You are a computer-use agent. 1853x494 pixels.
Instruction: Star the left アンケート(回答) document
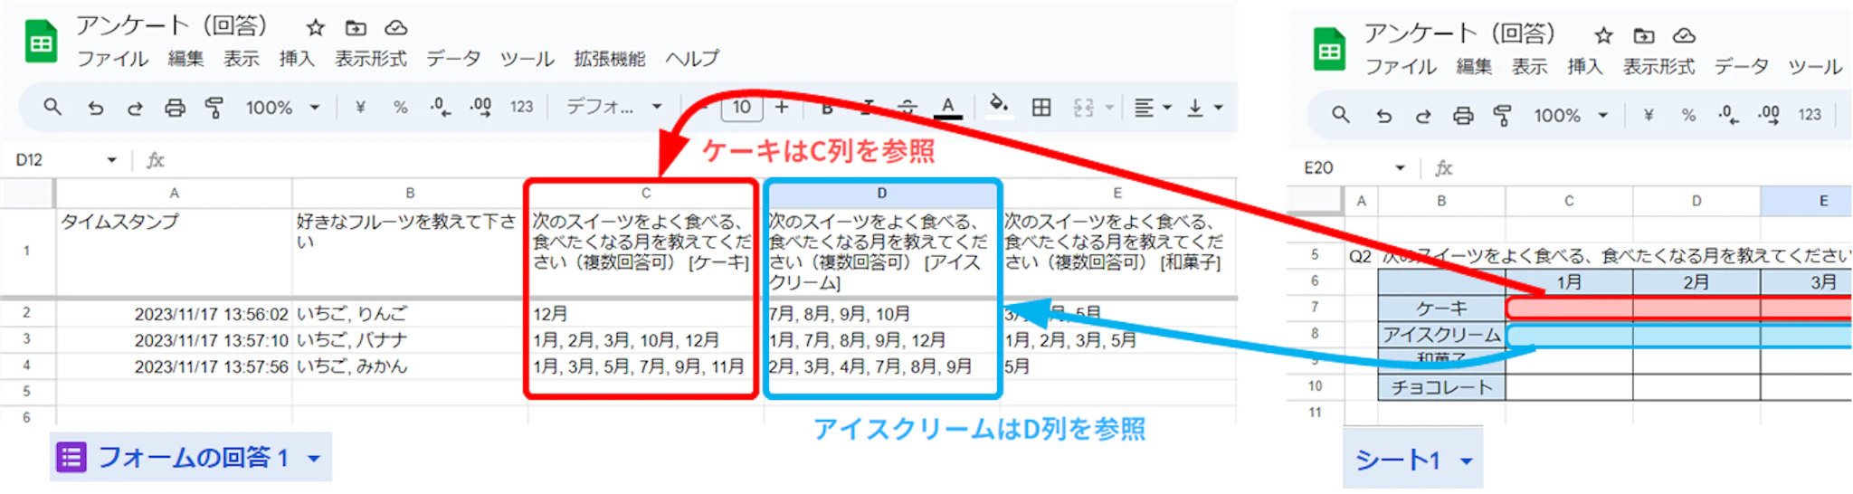tap(315, 28)
